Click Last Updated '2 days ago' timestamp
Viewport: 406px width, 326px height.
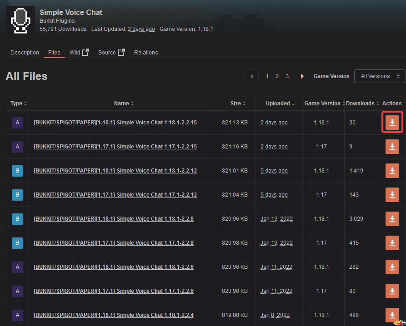pyautogui.click(x=141, y=29)
